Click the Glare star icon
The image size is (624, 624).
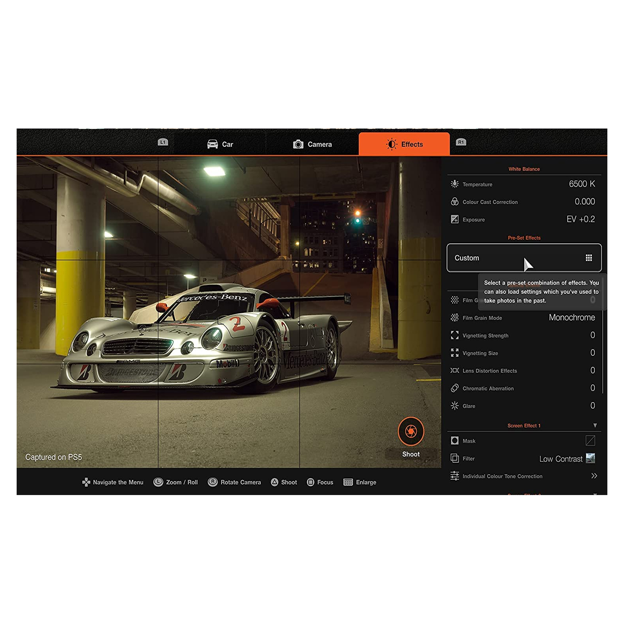coord(455,406)
